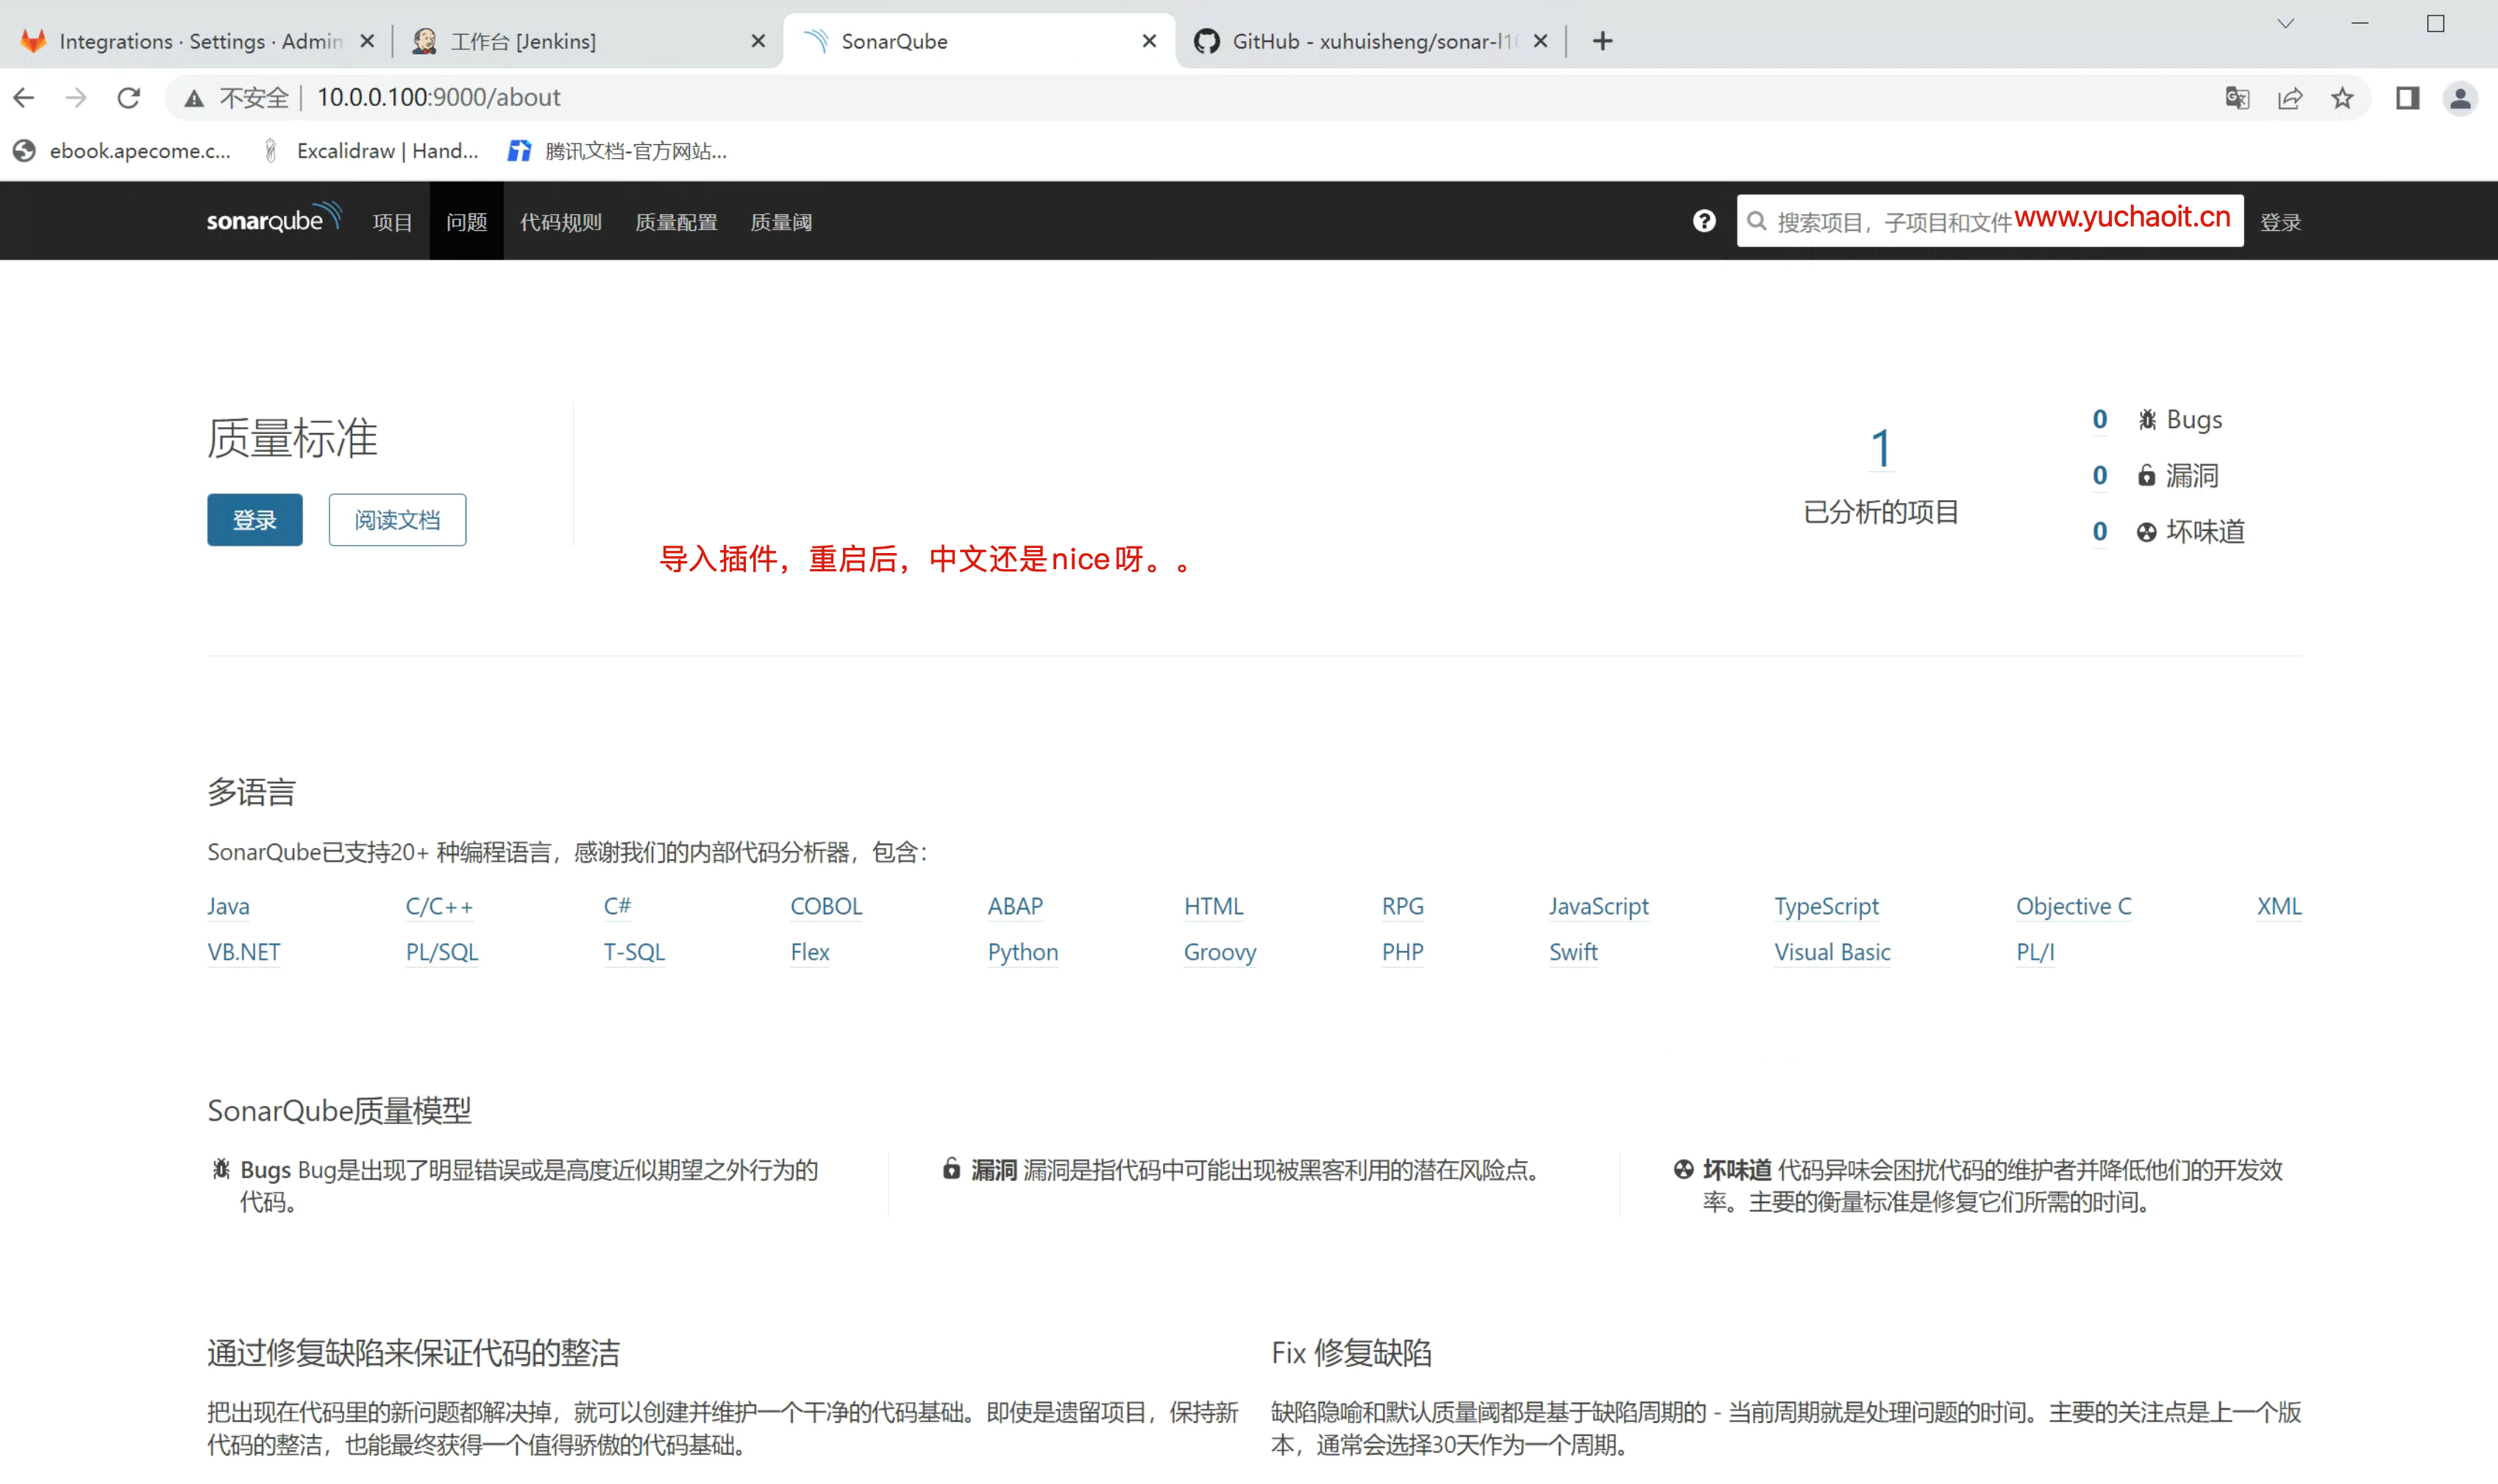Click the SonarQube logo in navbar
This screenshot has height=1484, width=2498.
[x=273, y=219]
